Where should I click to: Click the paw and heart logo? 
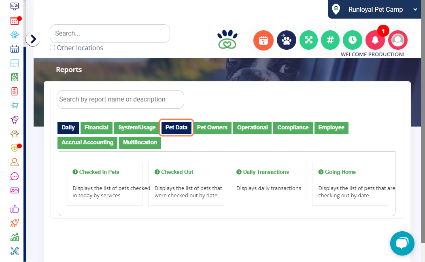(227, 39)
